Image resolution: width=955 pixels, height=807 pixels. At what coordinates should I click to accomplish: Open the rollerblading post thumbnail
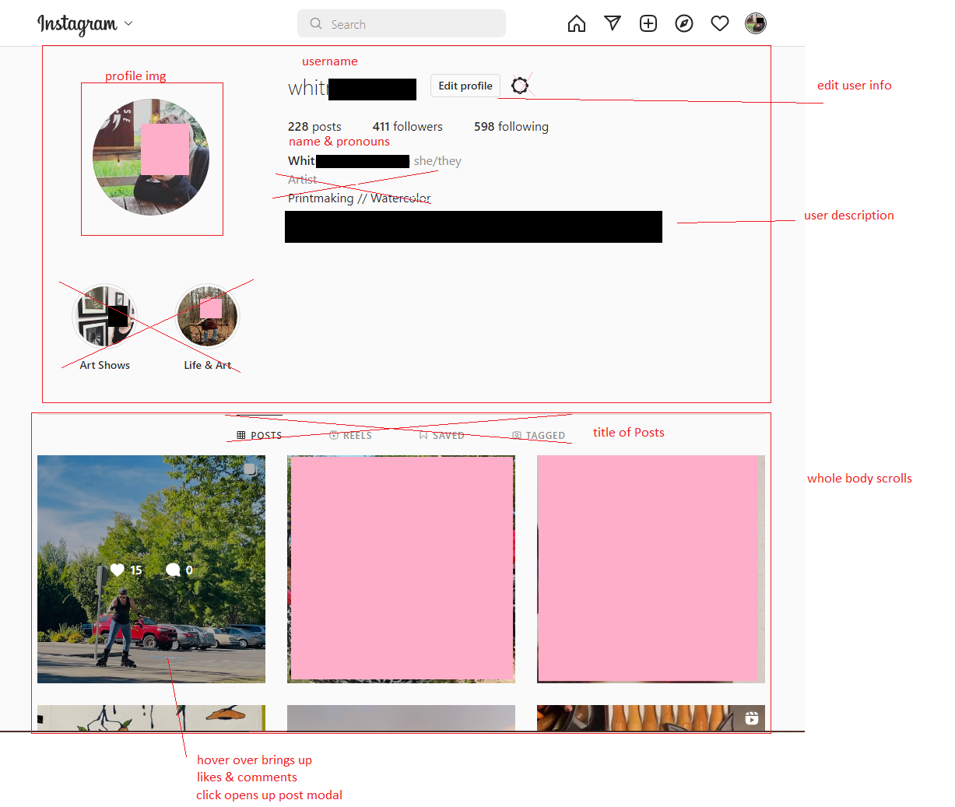[x=151, y=569]
